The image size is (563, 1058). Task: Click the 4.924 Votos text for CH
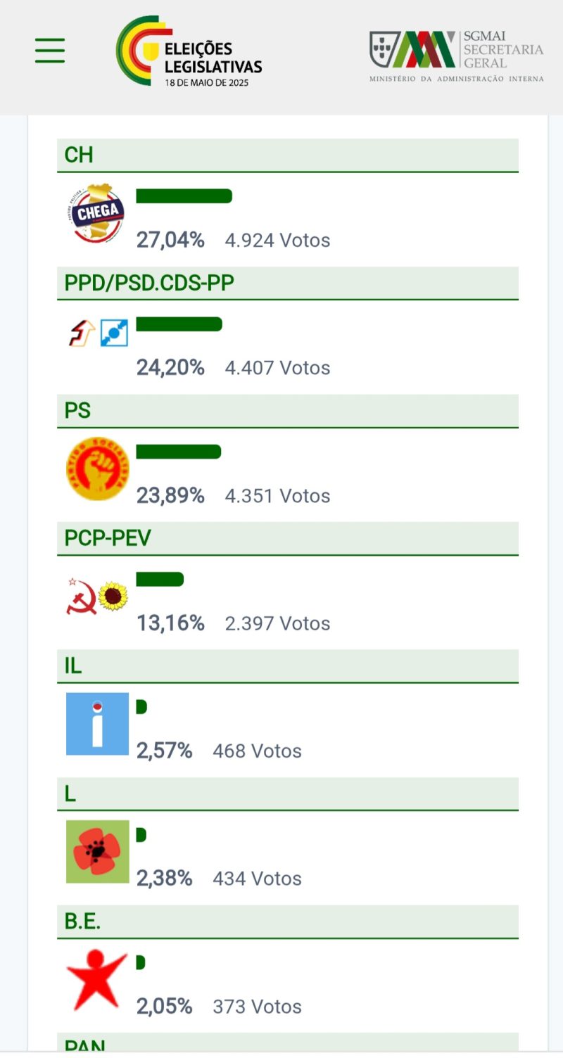[x=277, y=241]
